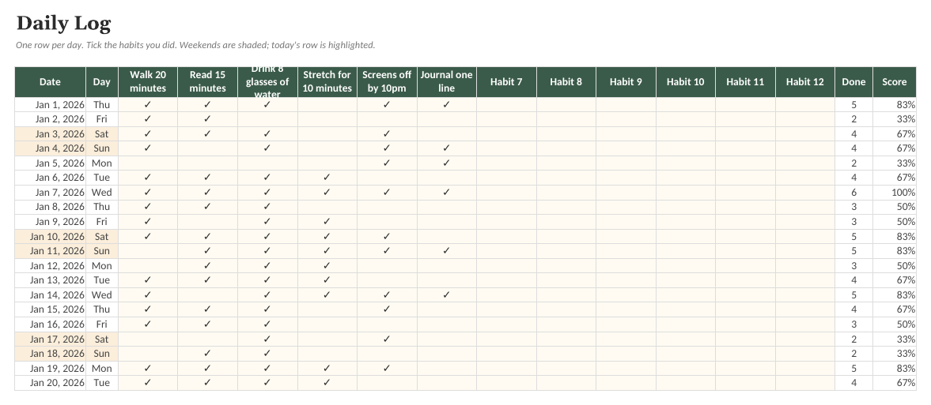Click the Jan 7, 2026 date cell
931x405 pixels.
pyautogui.click(x=50, y=192)
